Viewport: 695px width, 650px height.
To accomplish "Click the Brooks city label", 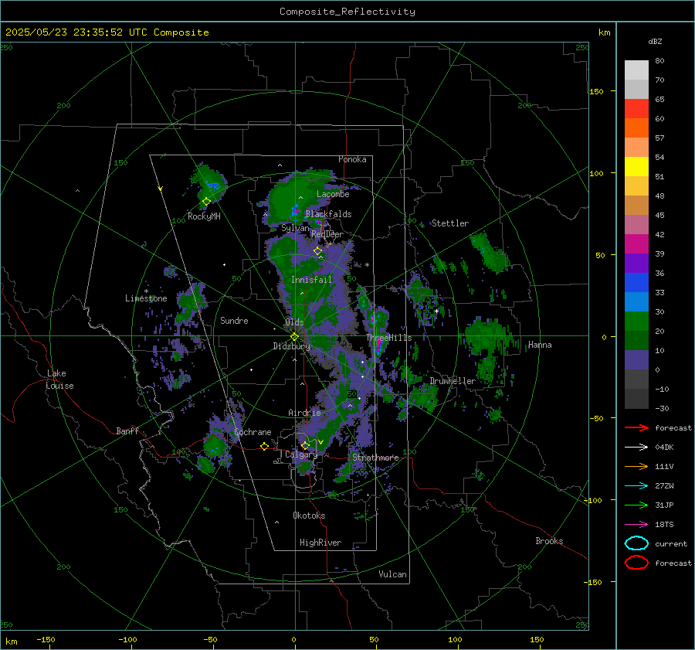I will 549,541.
